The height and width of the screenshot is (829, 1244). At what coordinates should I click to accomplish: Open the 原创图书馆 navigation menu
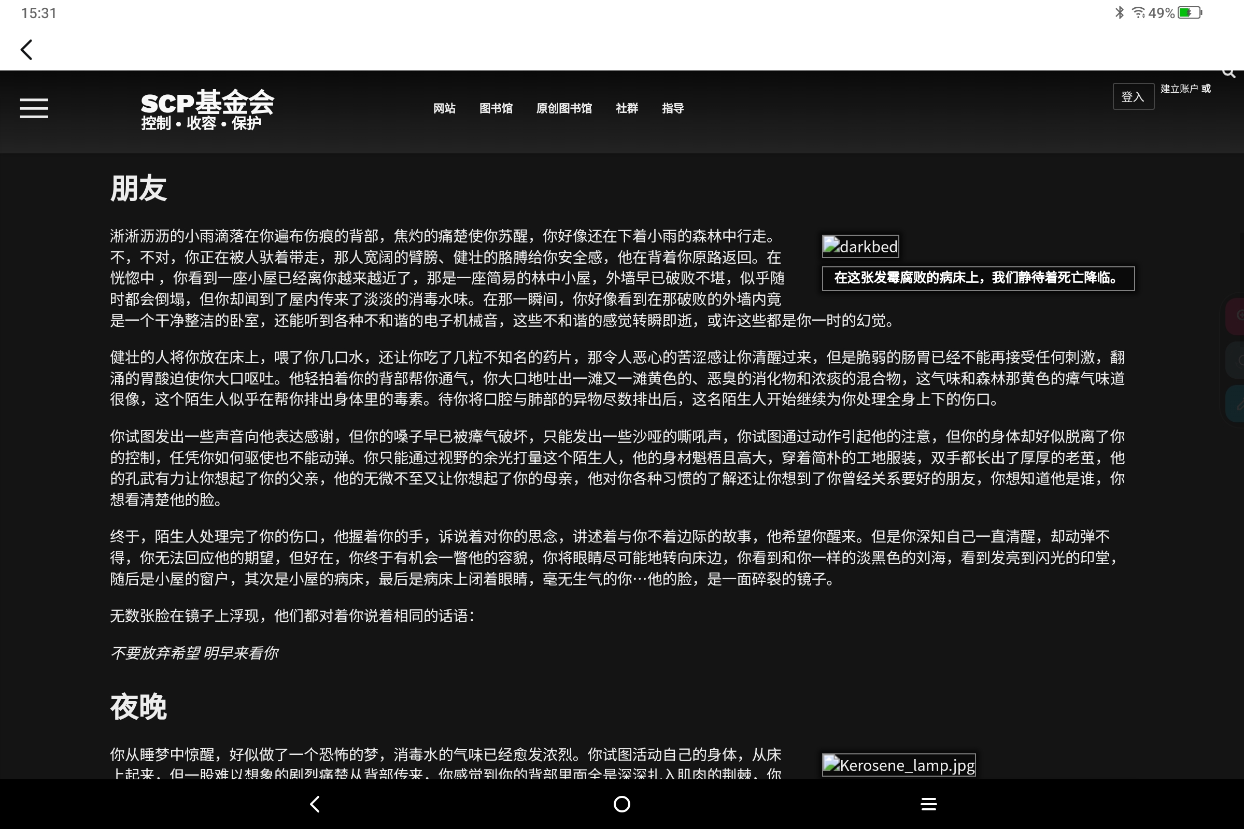(x=564, y=108)
